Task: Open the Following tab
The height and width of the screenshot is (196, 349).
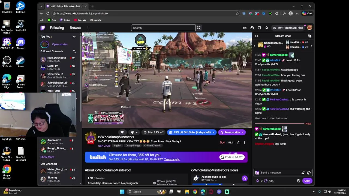Action: 57,28
